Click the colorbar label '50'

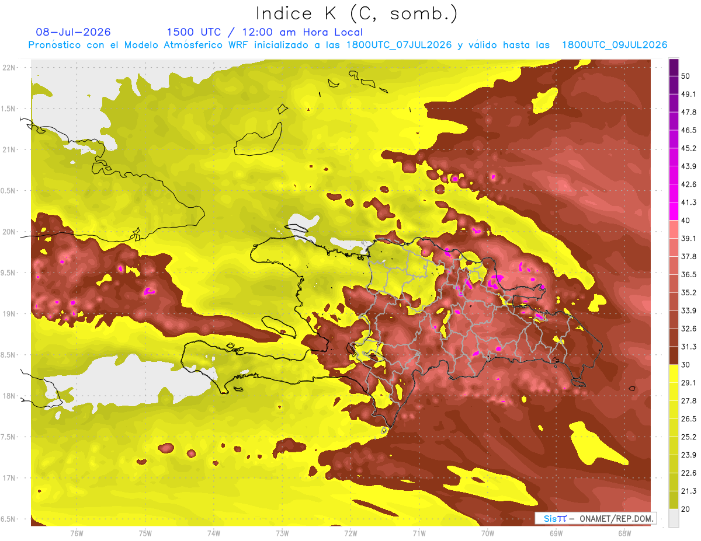pyautogui.click(x=686, y=76)
